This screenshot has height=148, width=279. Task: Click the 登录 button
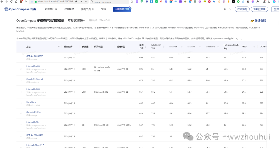pyautogui.click(x=275, y=9)
